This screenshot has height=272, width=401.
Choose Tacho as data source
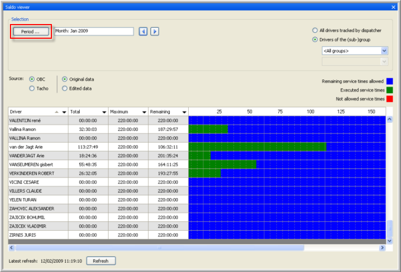[32, 89]
